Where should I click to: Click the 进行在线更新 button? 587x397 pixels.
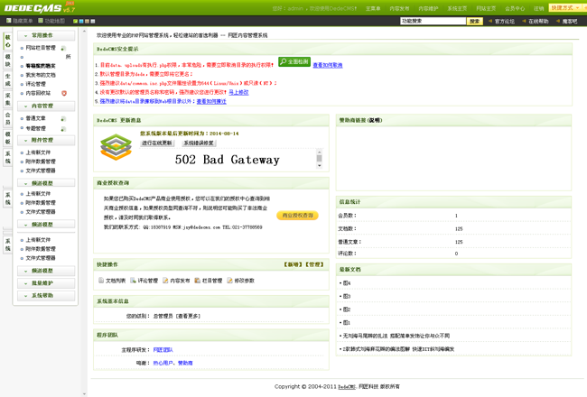pyautogui.click(x=157, y=143)
